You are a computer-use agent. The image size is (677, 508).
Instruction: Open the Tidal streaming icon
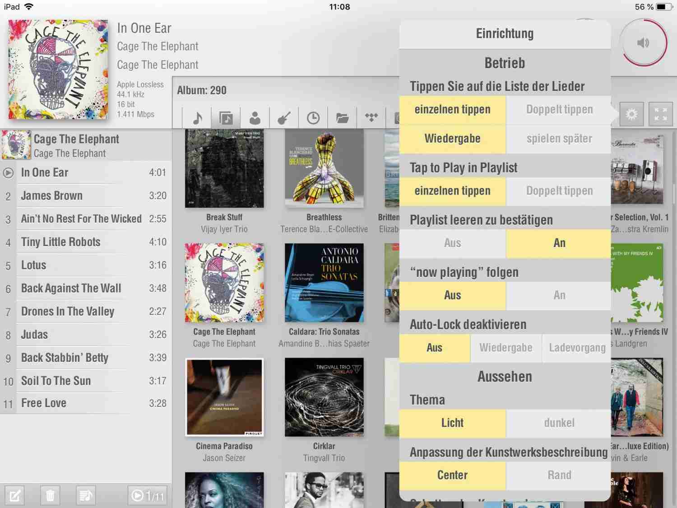(x=371, y=118)
